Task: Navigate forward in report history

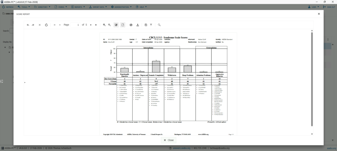Action: tap(33, 25)
